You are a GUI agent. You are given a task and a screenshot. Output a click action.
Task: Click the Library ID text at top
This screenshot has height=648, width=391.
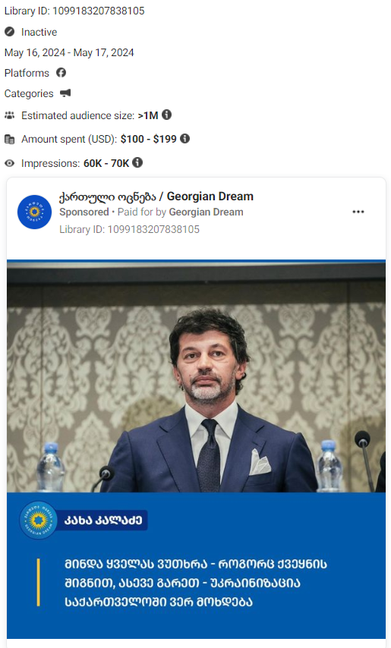point(74,11)
